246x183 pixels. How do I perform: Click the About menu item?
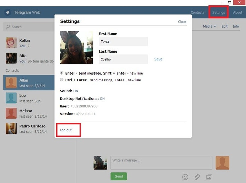coord(237,12)
